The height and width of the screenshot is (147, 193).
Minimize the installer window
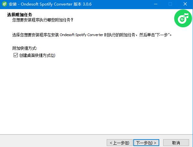tap(156, 4)
